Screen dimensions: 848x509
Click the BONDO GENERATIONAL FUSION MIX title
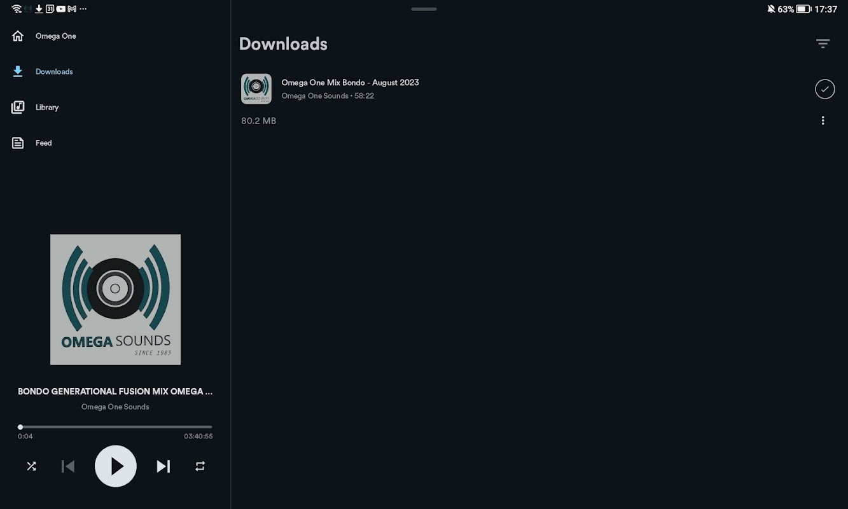(115, 391)
